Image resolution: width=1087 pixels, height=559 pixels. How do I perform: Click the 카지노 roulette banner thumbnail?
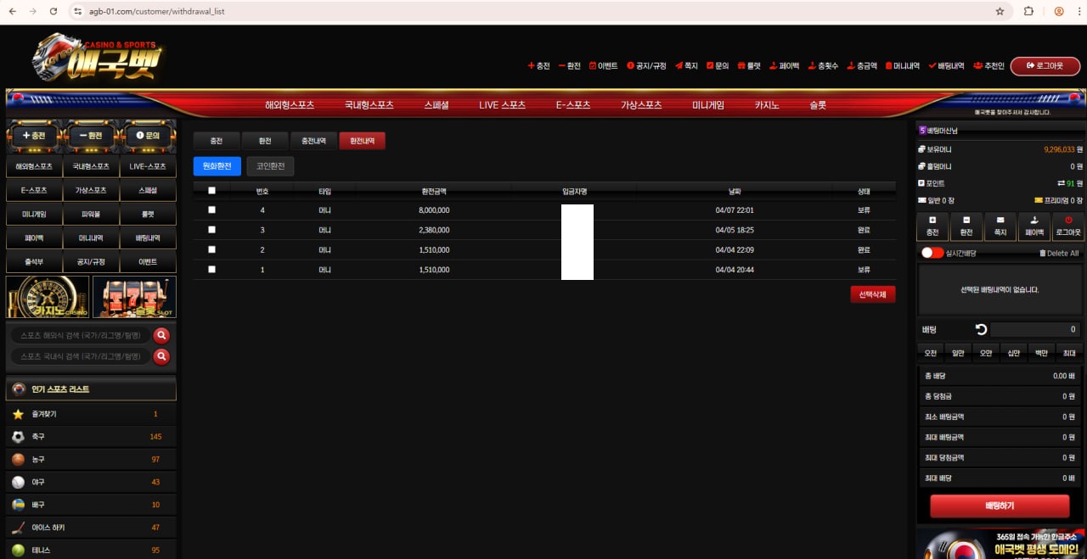coord(48,297)
